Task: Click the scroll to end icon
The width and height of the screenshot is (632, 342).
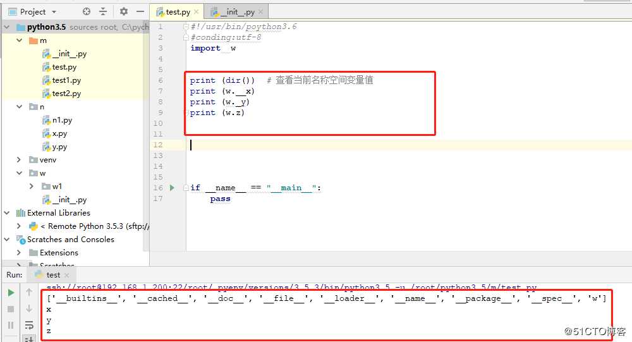Action: (29, 339)
